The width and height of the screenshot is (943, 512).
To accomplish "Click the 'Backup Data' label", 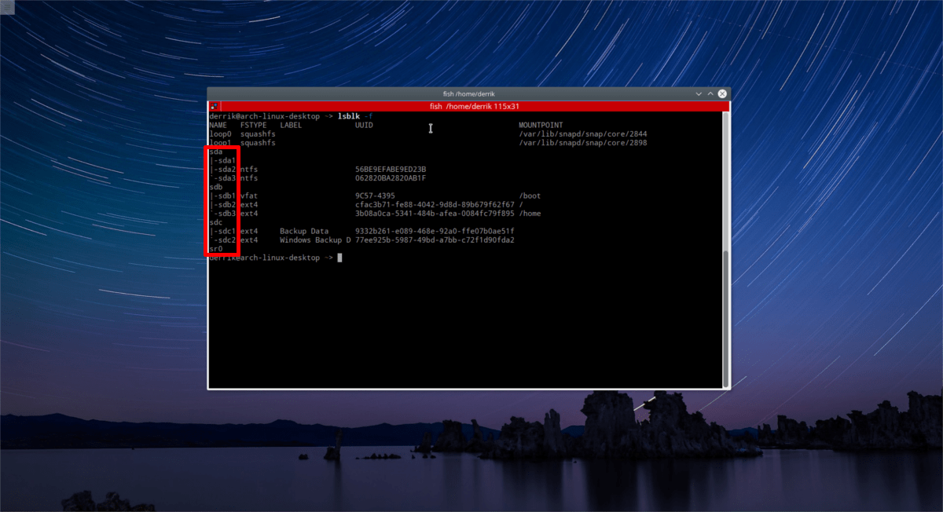I will [x=304, y=231].
